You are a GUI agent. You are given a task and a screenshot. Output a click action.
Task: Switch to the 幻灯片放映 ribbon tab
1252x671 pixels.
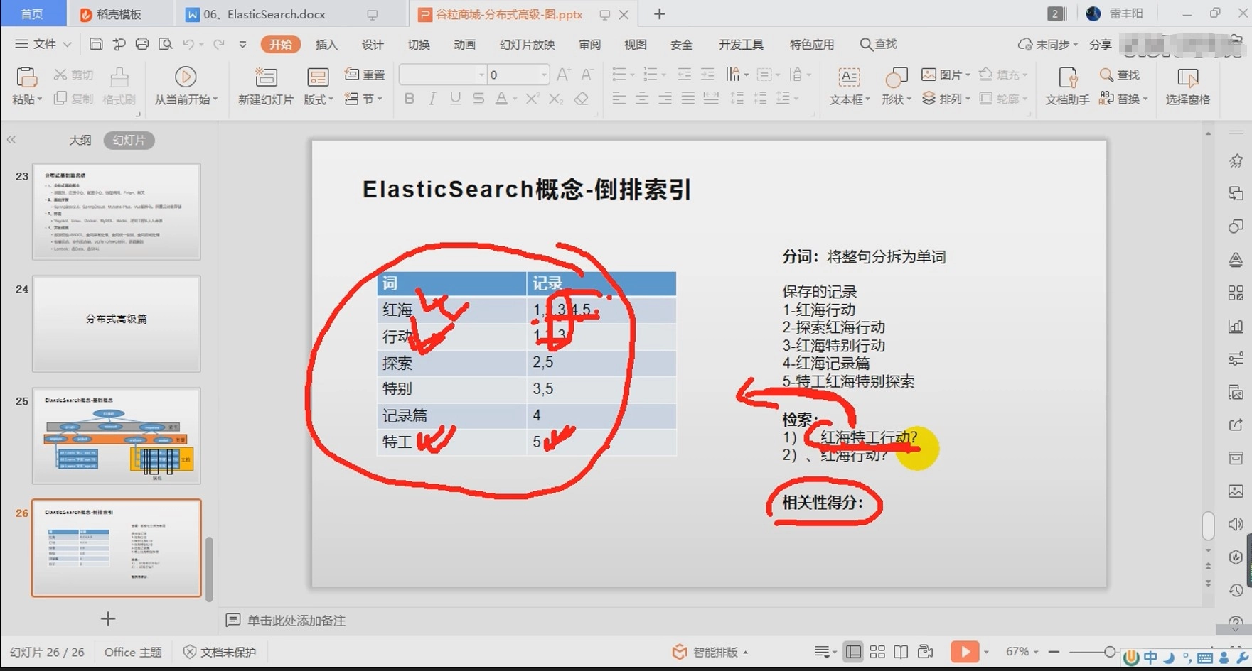526,44
